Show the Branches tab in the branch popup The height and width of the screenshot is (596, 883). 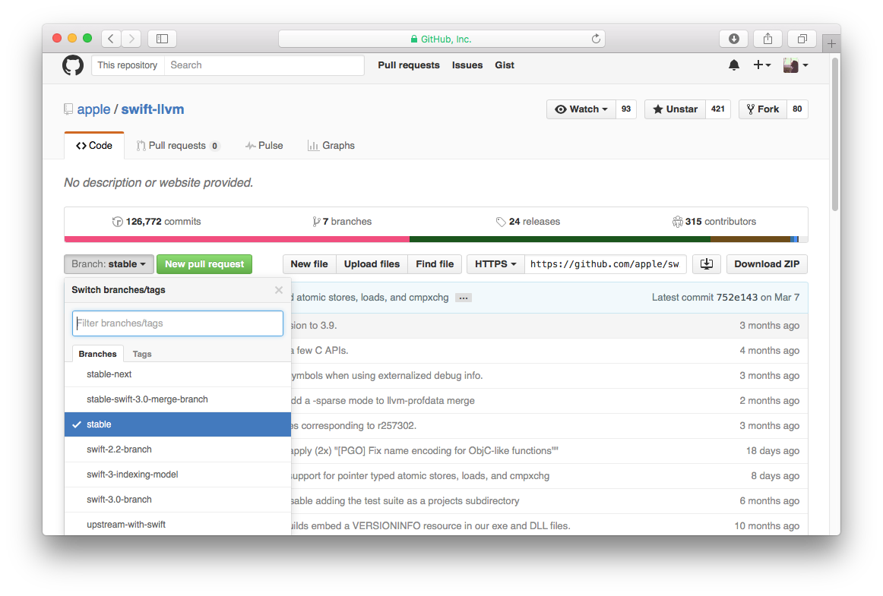[x=97, y=354]
